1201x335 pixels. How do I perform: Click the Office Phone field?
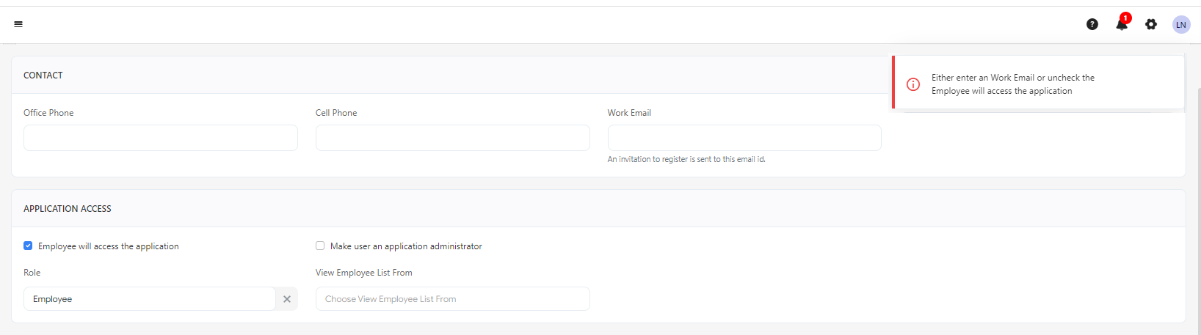160,138
